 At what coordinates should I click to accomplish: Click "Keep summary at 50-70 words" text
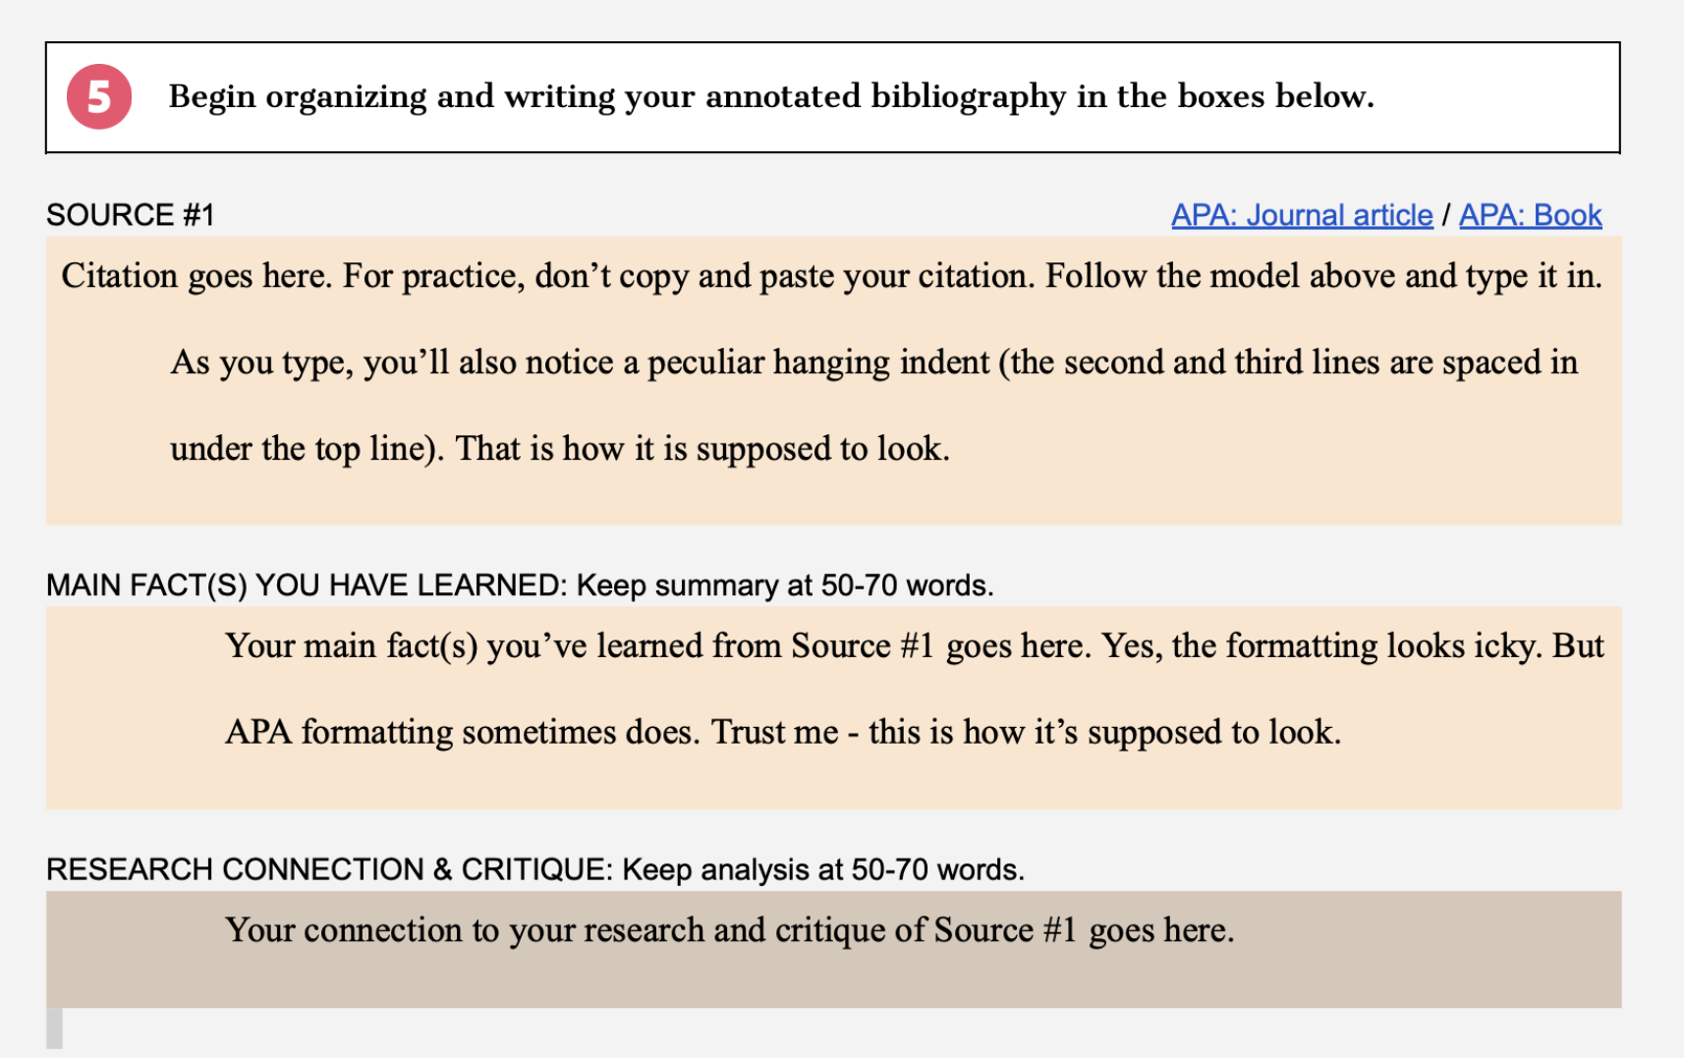click(784, 585)
